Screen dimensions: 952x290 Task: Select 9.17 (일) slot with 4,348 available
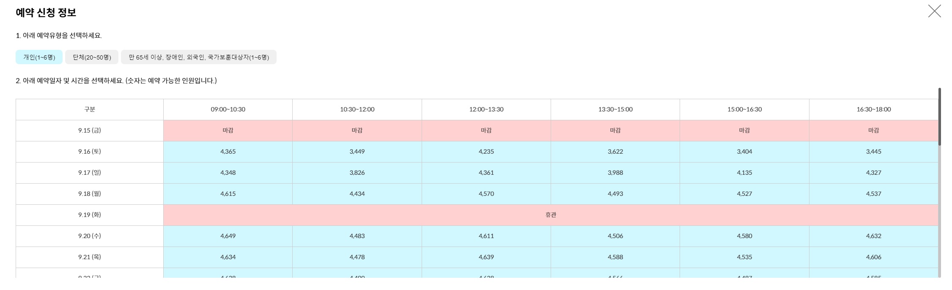tap(228, 173)
